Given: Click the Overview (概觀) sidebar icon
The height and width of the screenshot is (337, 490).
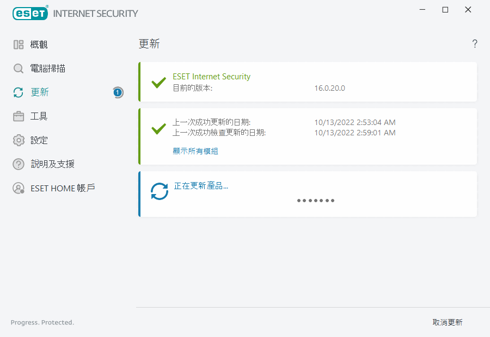Looking at the screenshot, I should (x=19, y=45).
